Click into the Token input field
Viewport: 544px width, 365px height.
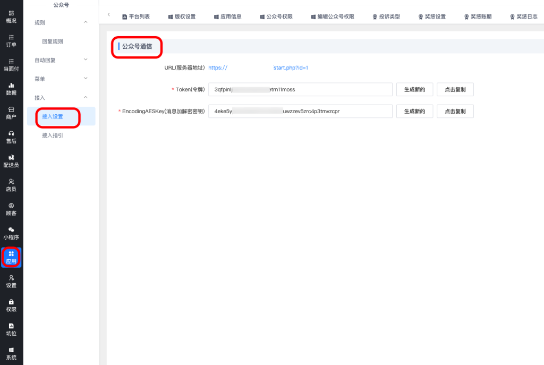[300, 89]
